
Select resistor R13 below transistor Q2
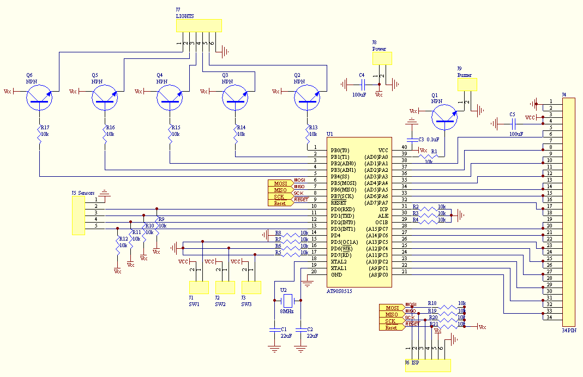coord(308,134)
